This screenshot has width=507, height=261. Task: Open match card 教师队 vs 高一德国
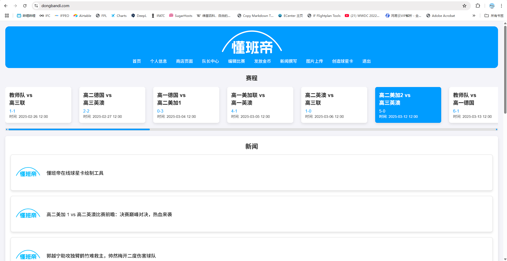click(x=473, y=105)
